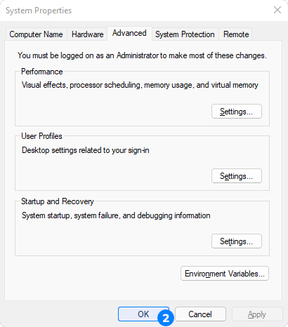Click the blue step 2 badge
This screenshot has width=288, height=327.
pos(166,318)
